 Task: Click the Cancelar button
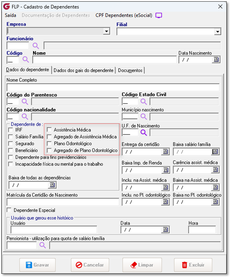point(90,265)
